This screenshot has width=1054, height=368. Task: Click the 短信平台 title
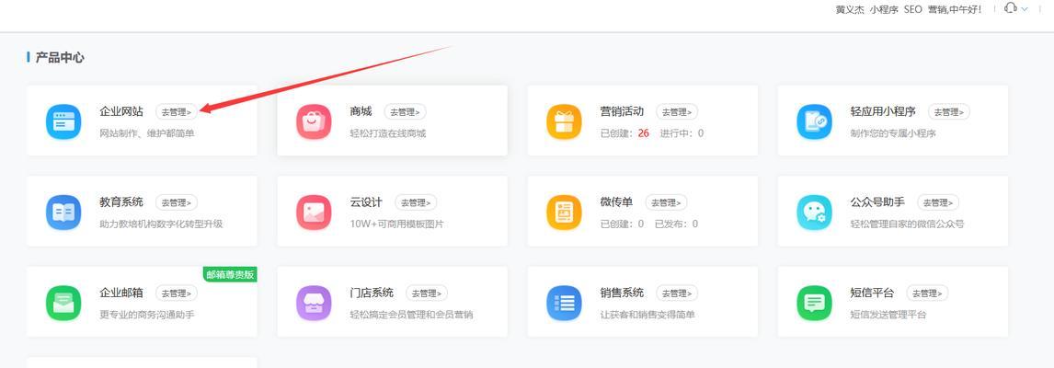click(872, 293)
